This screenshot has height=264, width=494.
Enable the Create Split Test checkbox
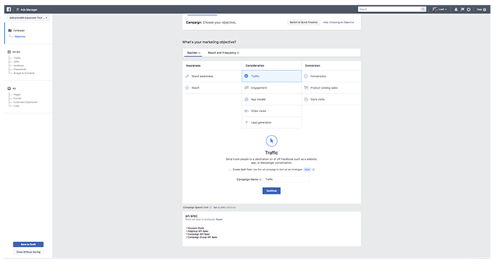point(230,170)
